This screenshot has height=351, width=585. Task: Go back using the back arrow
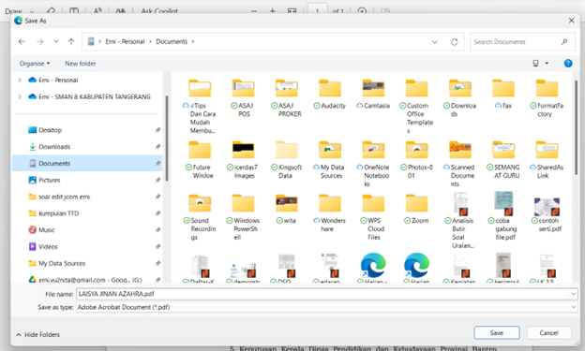22,42
